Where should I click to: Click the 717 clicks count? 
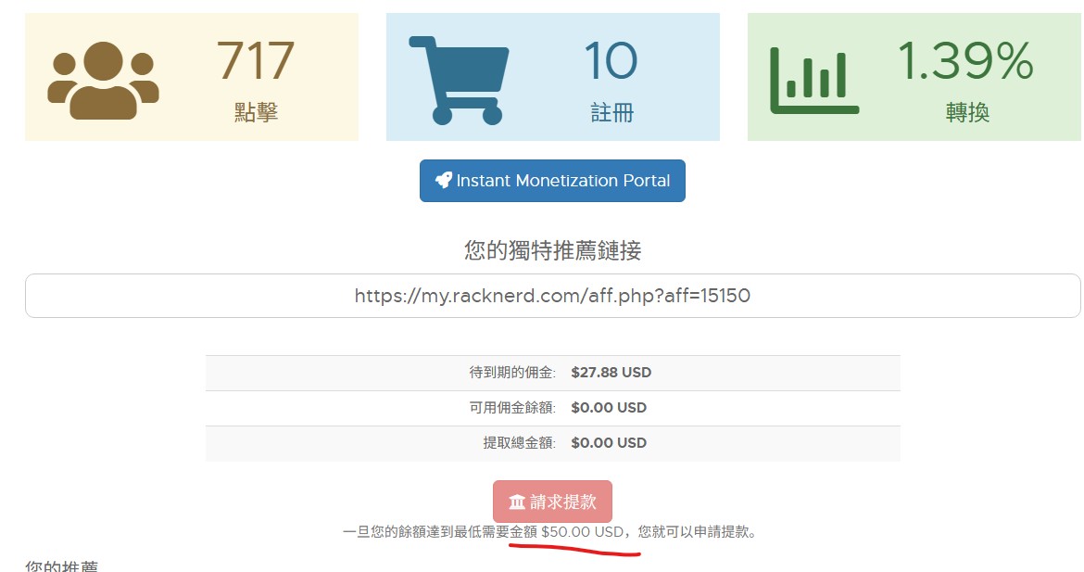256,61
